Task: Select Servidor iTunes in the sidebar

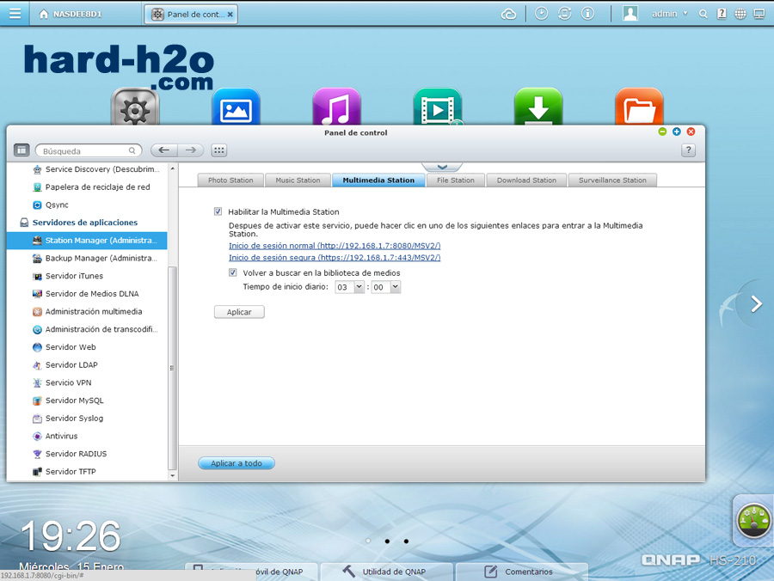Action: click(87, 276)
